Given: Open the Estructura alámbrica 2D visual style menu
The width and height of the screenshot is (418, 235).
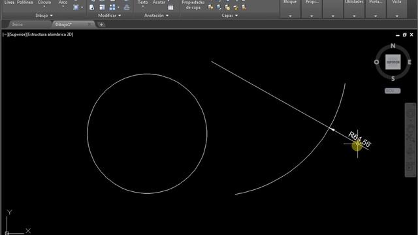Looking at the screenshot, I should tap(50, 35).
